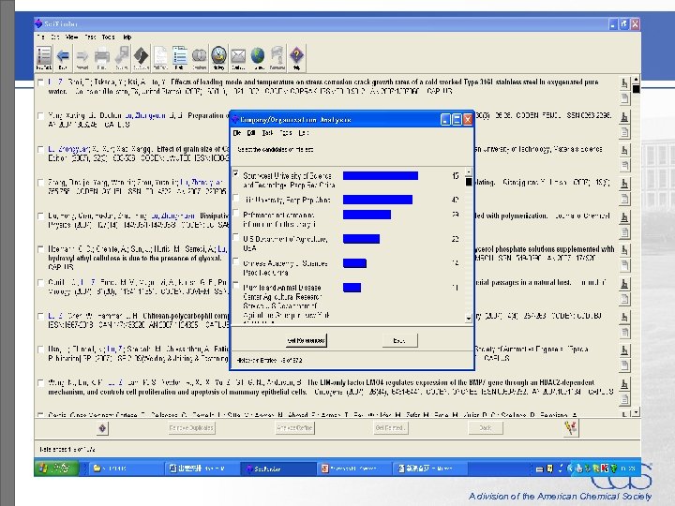Screen dimensions: 675x506
Task: Click the New Task toolbar icon
Action: tap(44, 58)
